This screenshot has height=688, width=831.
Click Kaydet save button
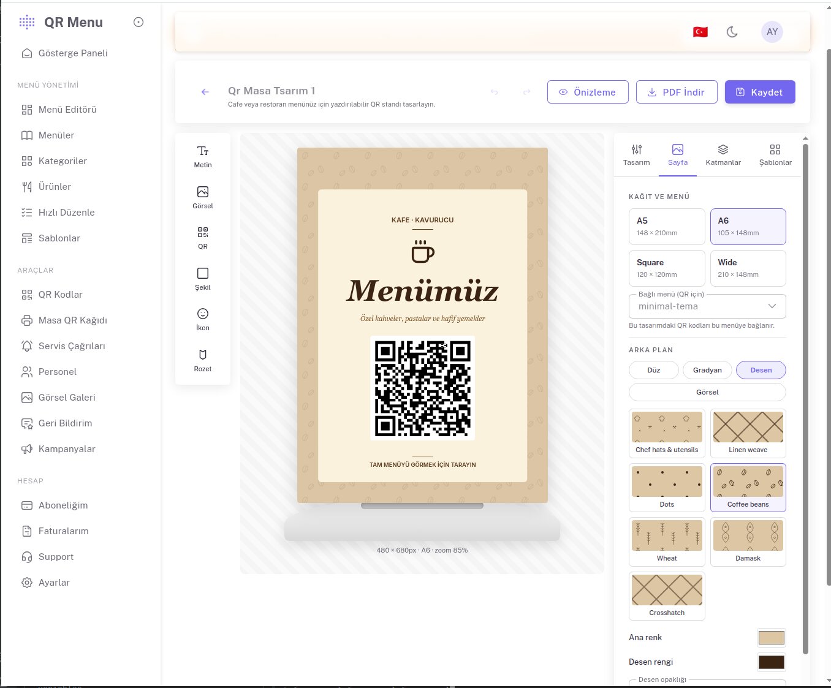[760, 92]
